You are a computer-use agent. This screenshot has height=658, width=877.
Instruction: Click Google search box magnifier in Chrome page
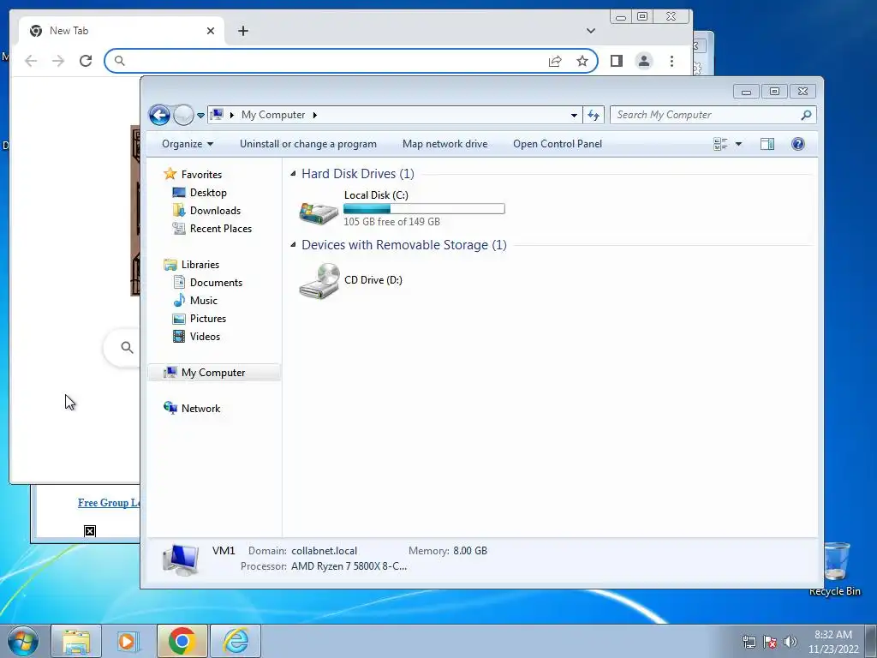coord(127,348)
